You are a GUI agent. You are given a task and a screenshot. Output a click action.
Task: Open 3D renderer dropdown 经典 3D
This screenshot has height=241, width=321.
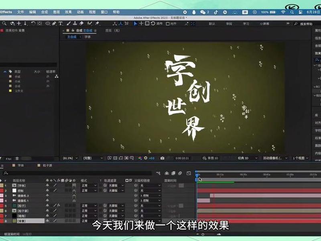coord(247,158)
